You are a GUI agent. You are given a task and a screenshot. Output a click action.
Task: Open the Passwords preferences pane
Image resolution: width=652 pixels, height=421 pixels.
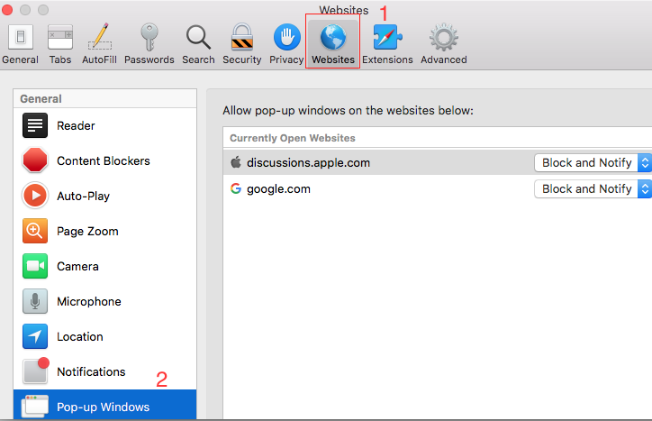149,44
